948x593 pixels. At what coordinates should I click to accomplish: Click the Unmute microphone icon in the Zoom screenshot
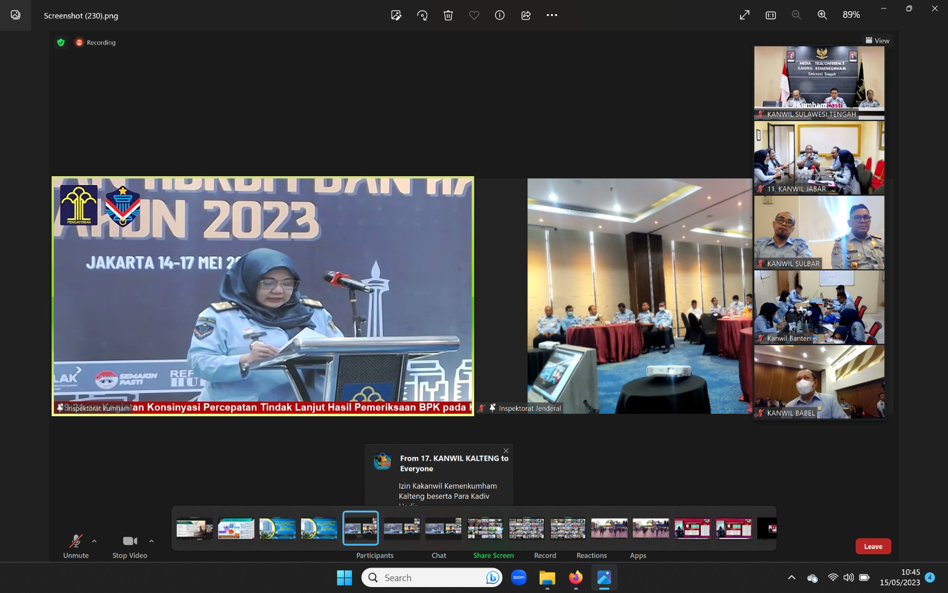[76, 541]
